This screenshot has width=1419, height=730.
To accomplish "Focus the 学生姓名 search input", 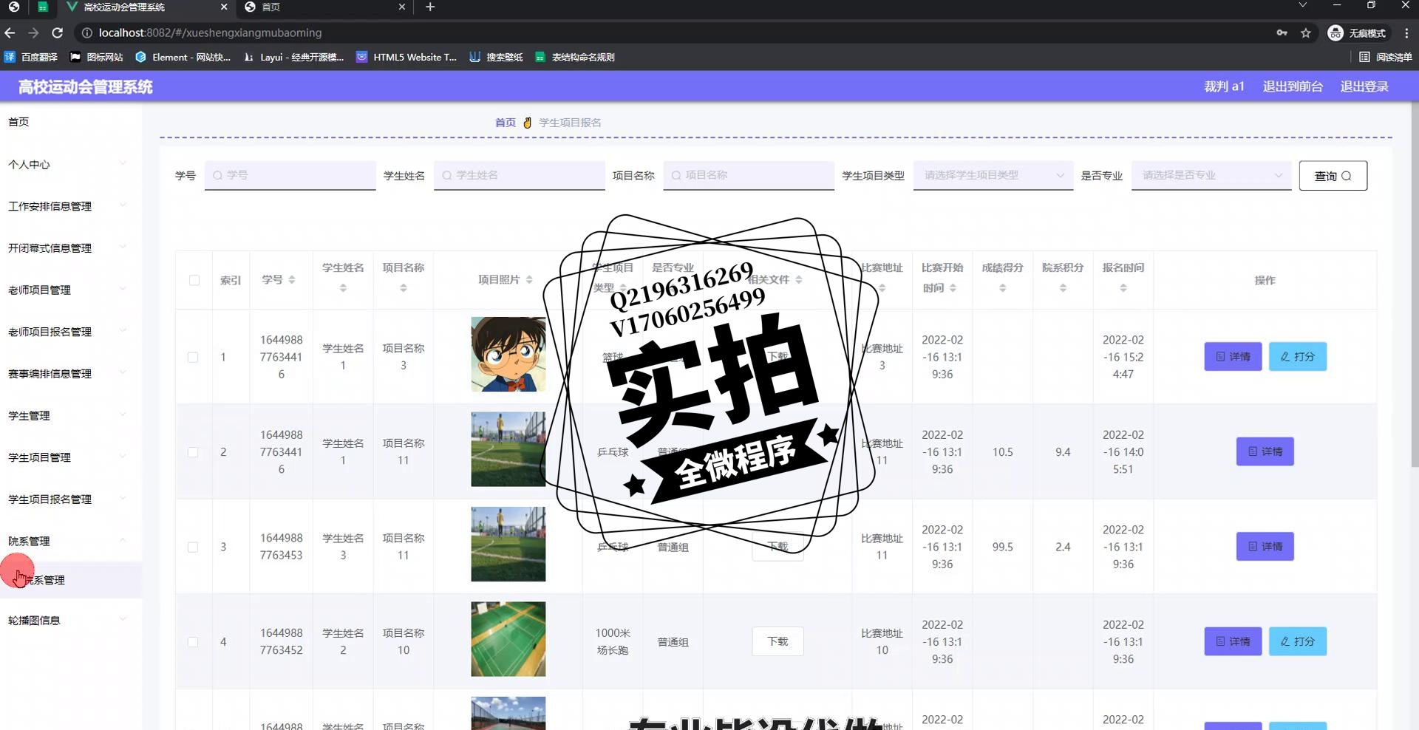I will click(520, 175).
